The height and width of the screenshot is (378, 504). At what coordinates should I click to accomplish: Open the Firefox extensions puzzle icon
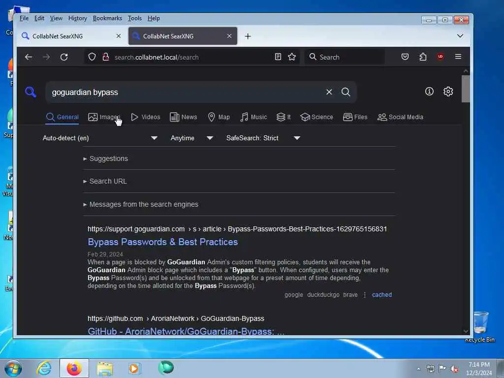click(x=423, y=57)
